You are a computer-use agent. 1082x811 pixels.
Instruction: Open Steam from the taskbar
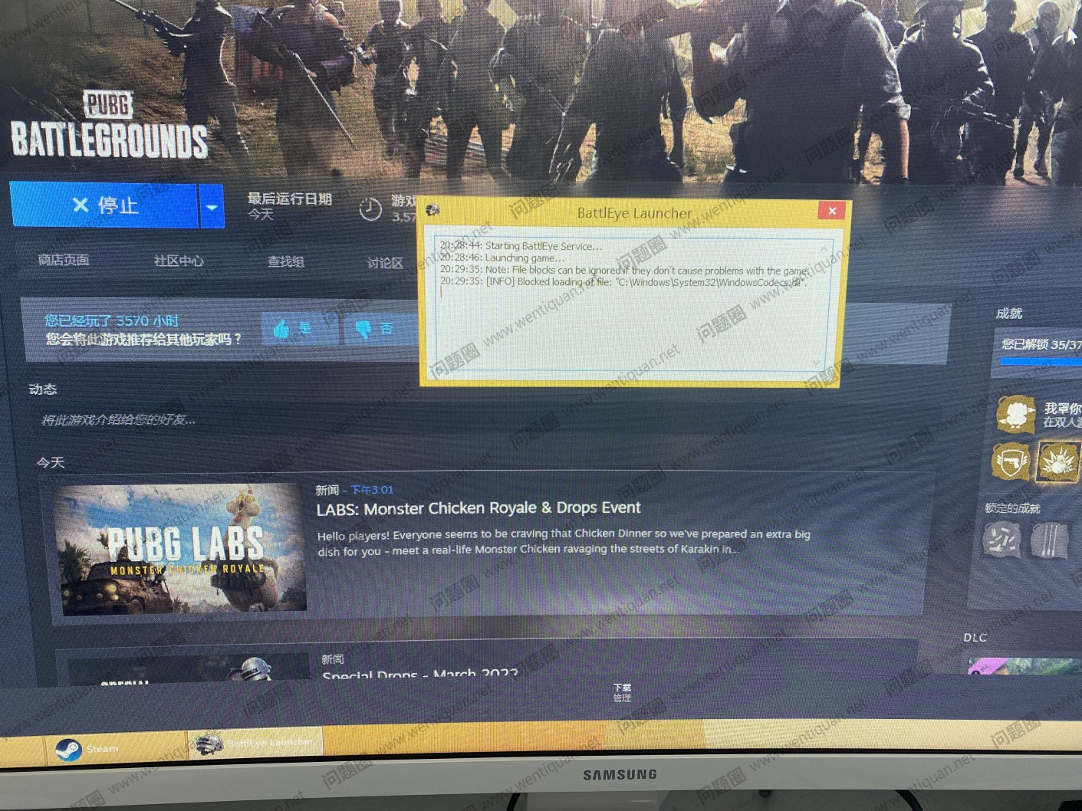pyautogui.click(x=84, y=748)
